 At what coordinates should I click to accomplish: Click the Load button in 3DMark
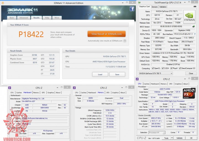pos(100,74)
